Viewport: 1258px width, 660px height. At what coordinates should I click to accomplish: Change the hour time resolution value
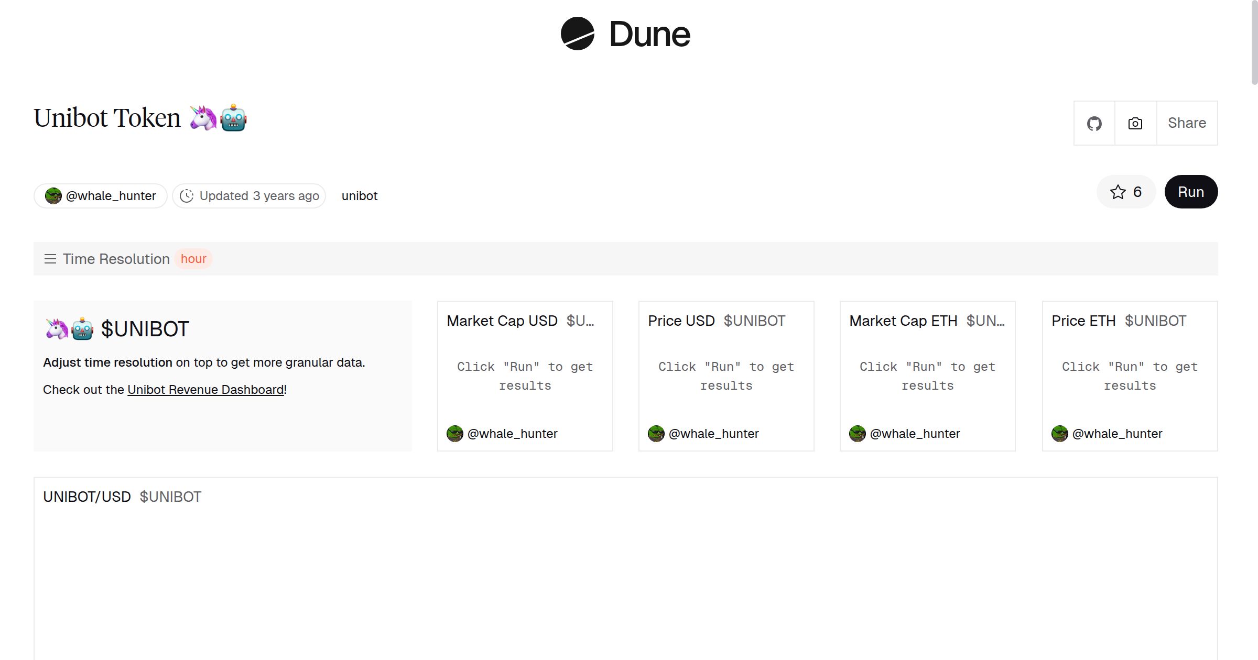point(193,259)
